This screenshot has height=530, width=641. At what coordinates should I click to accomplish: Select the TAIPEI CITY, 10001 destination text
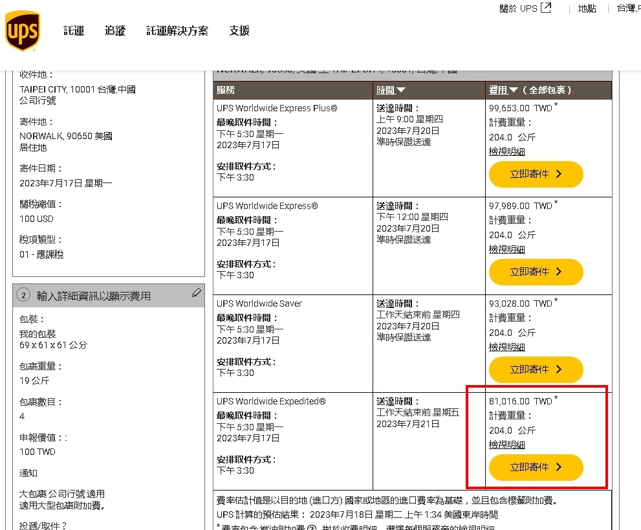77,89
